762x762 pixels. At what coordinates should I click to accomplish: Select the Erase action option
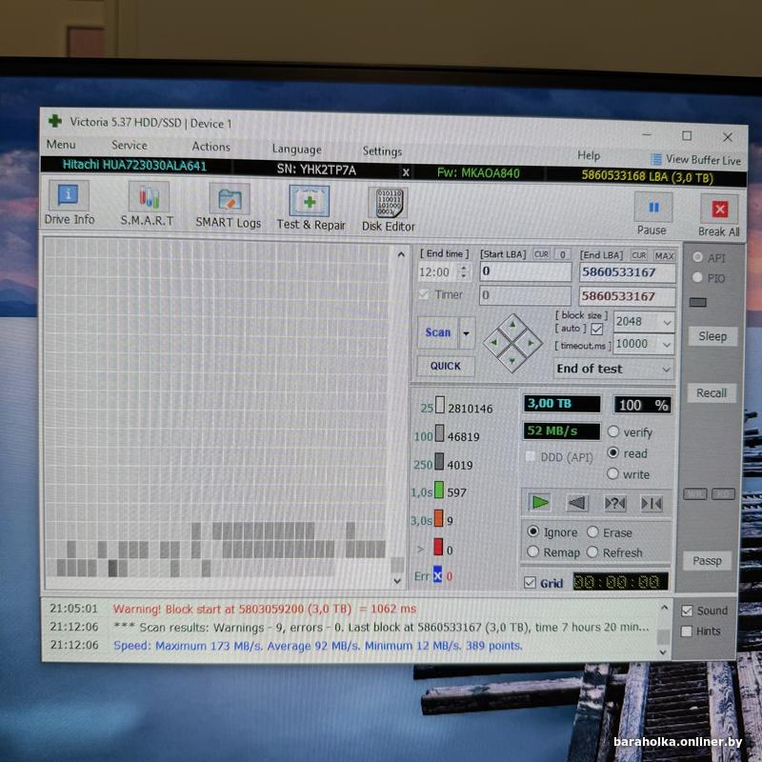pos(592,532)
